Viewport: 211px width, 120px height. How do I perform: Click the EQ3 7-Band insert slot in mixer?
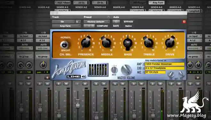(62, 3)
